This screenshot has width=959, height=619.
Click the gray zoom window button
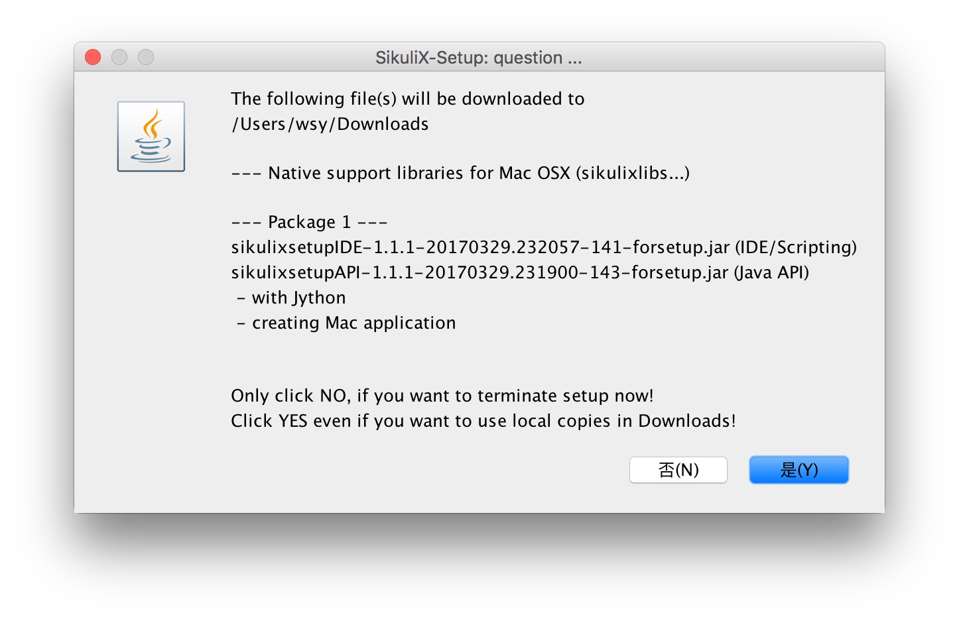(x=146, y=58)
